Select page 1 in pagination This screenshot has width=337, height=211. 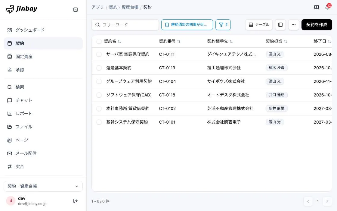(x=318, y=201)
